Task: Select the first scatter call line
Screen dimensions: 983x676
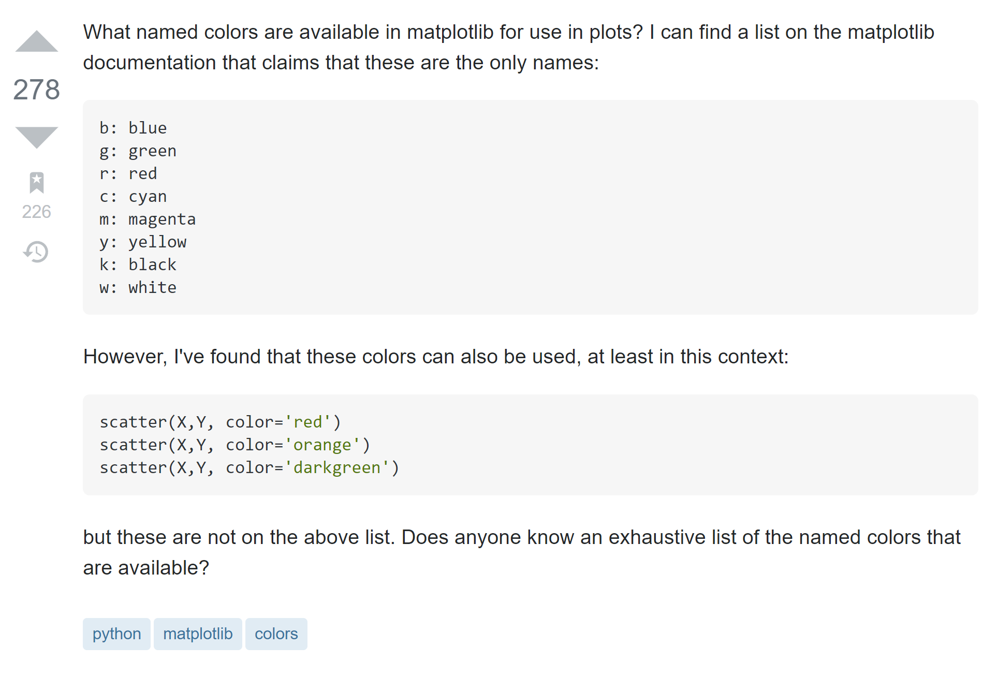Action: point(221,421)
